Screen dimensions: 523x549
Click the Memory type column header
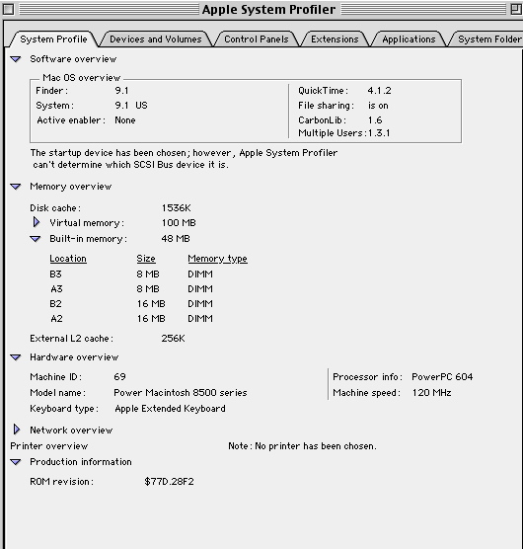click(x=218, y=259)
